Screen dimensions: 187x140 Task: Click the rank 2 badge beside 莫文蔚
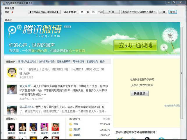coord(71,130)
